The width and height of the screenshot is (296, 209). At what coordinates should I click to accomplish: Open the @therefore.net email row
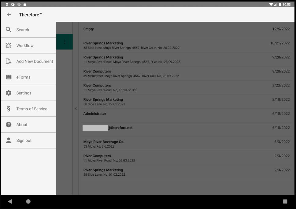[187, 130]
